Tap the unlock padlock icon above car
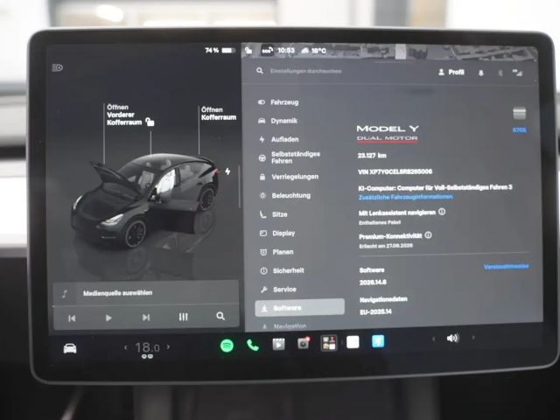 pyautogui.click(x=150, y=122)
